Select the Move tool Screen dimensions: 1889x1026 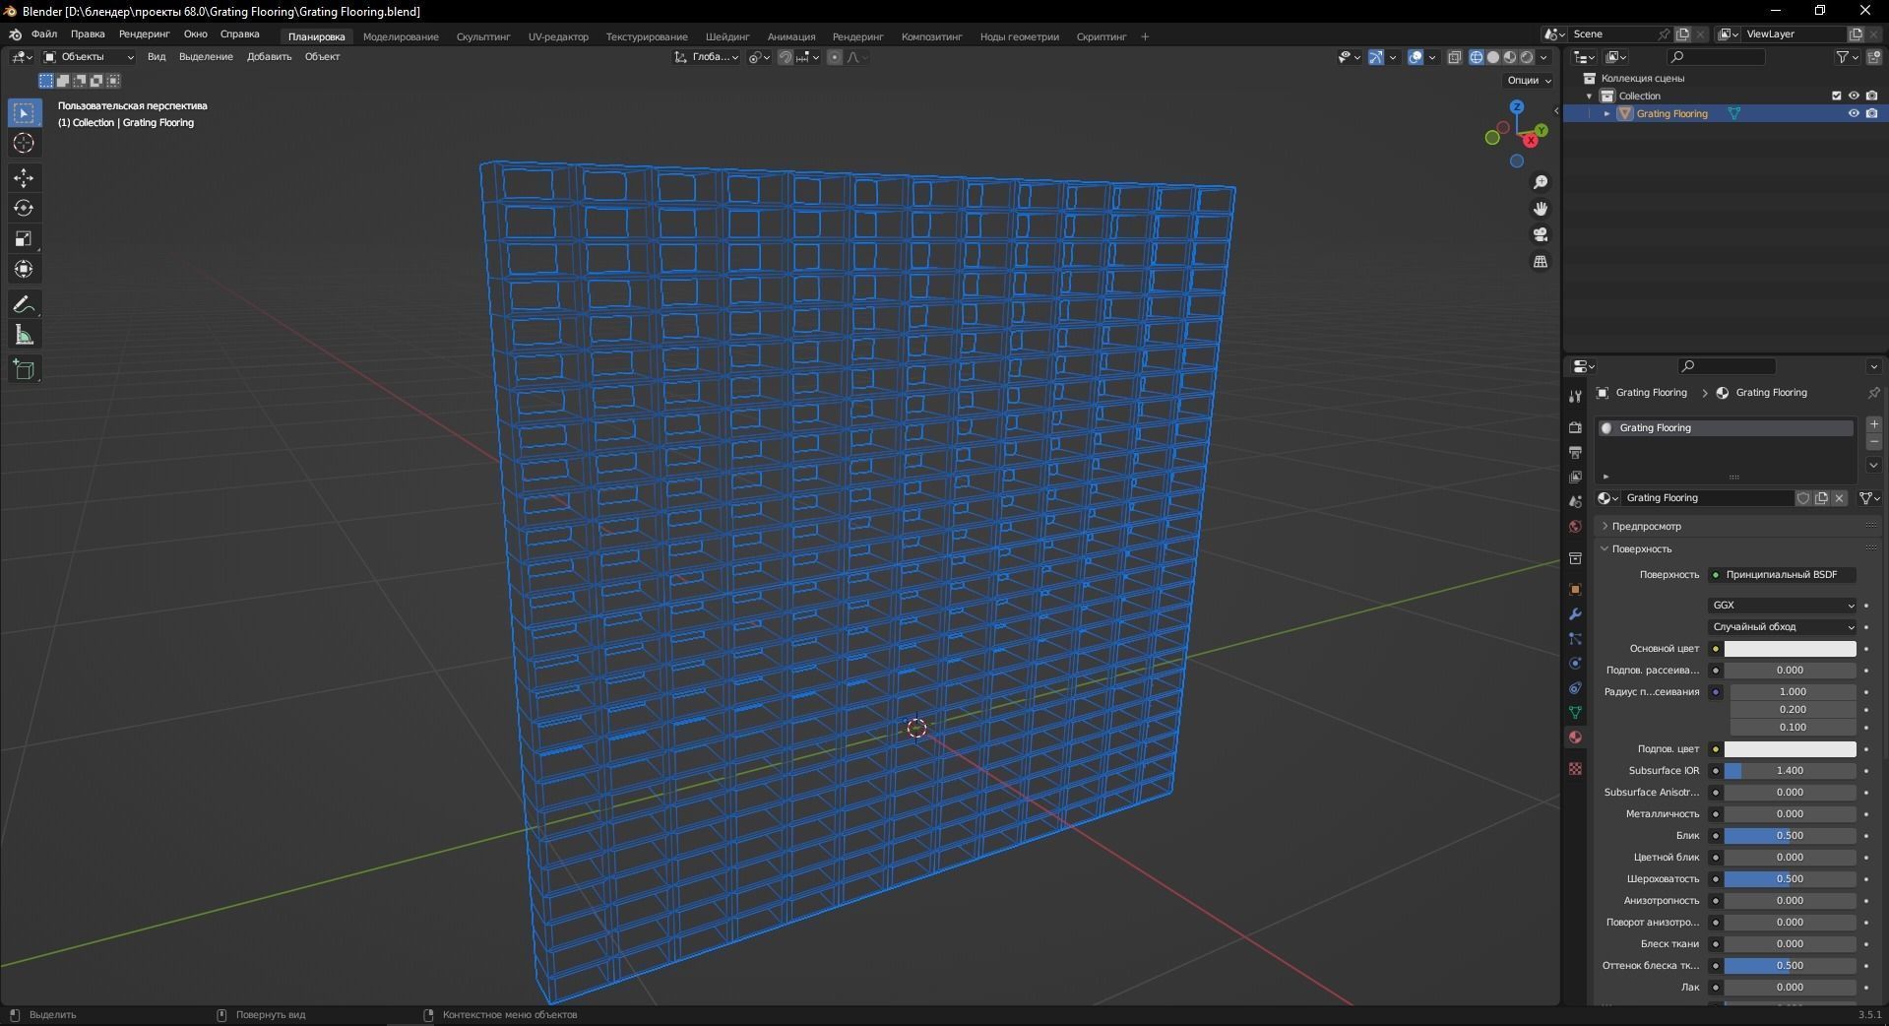coord(24,178)
